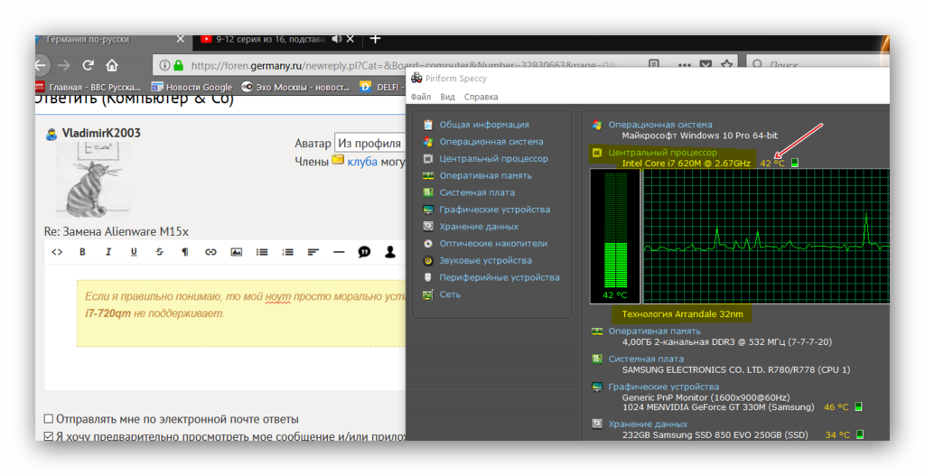Open Периферийные устройства in Speccy sidebar
Screen dimensions: 925x476
click(x=499, y=277)
